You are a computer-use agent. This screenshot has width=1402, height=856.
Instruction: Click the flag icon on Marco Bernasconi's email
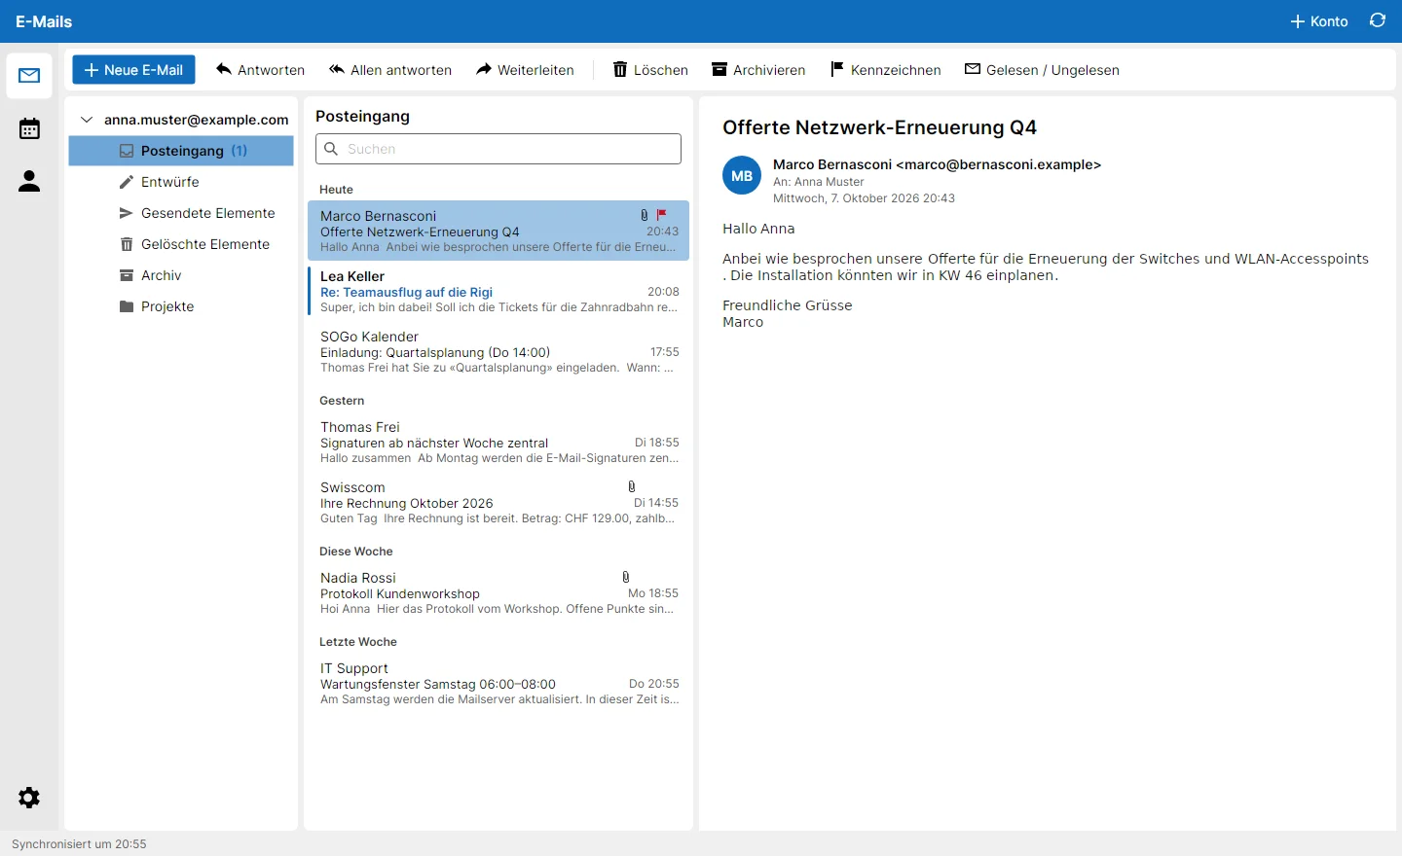(662, 215)
